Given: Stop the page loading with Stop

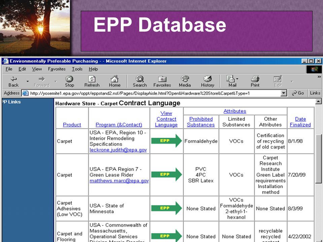Looking at the screenshot, I should click(69, 81).
